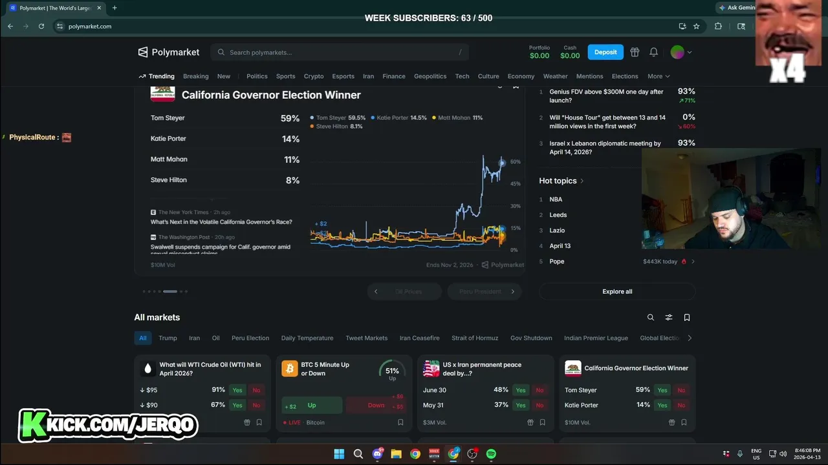Click Yes for WTI ↓ $95
Viewport: 828px width, 465px height.
237,390
